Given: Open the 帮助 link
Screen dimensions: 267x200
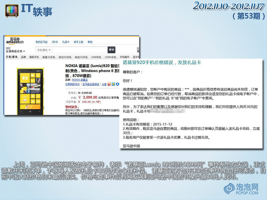Looking at the screenshot, I should tap(90, 42).
